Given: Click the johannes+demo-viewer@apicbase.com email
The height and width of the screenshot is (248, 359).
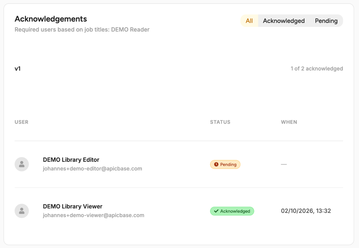Looking at the screenshot, I should (x=94, y=215).
